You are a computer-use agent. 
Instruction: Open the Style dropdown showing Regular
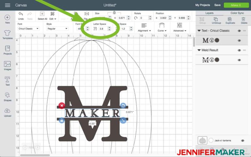[x=57, y=29]
